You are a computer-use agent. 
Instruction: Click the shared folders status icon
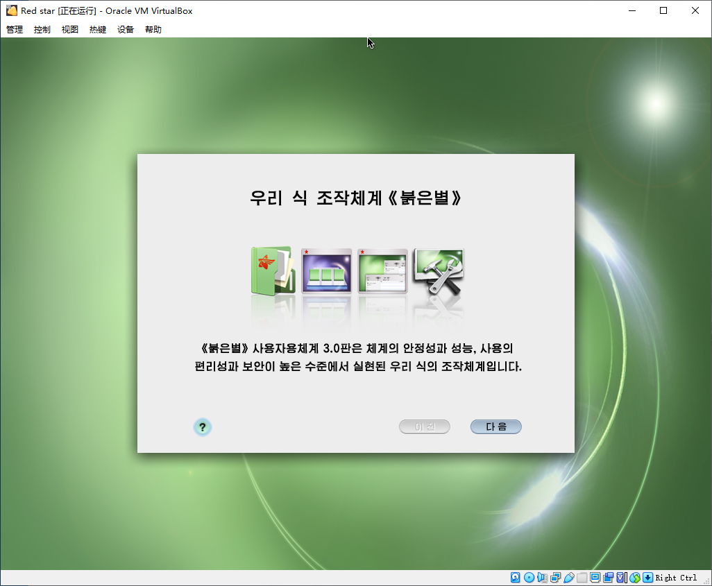click(x=582, y=578)
